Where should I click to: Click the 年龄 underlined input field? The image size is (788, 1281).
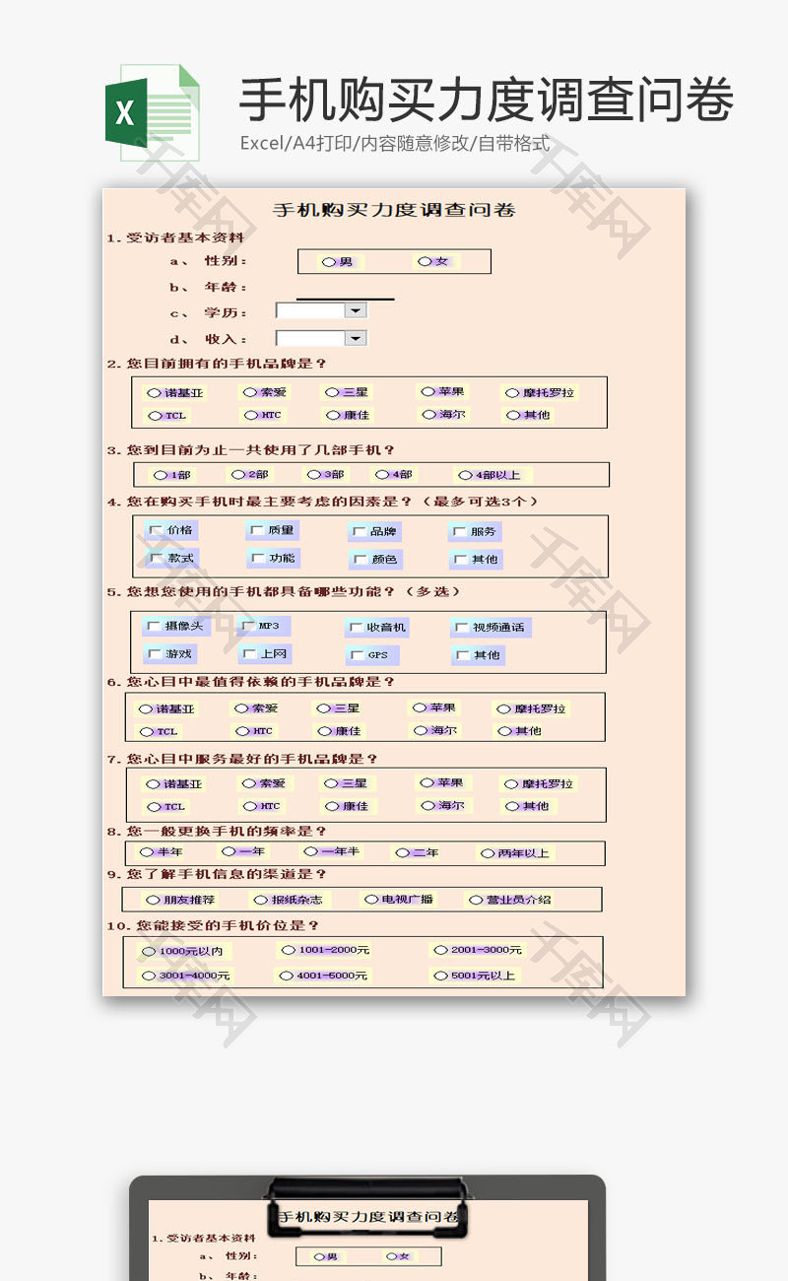click(345, 289)
